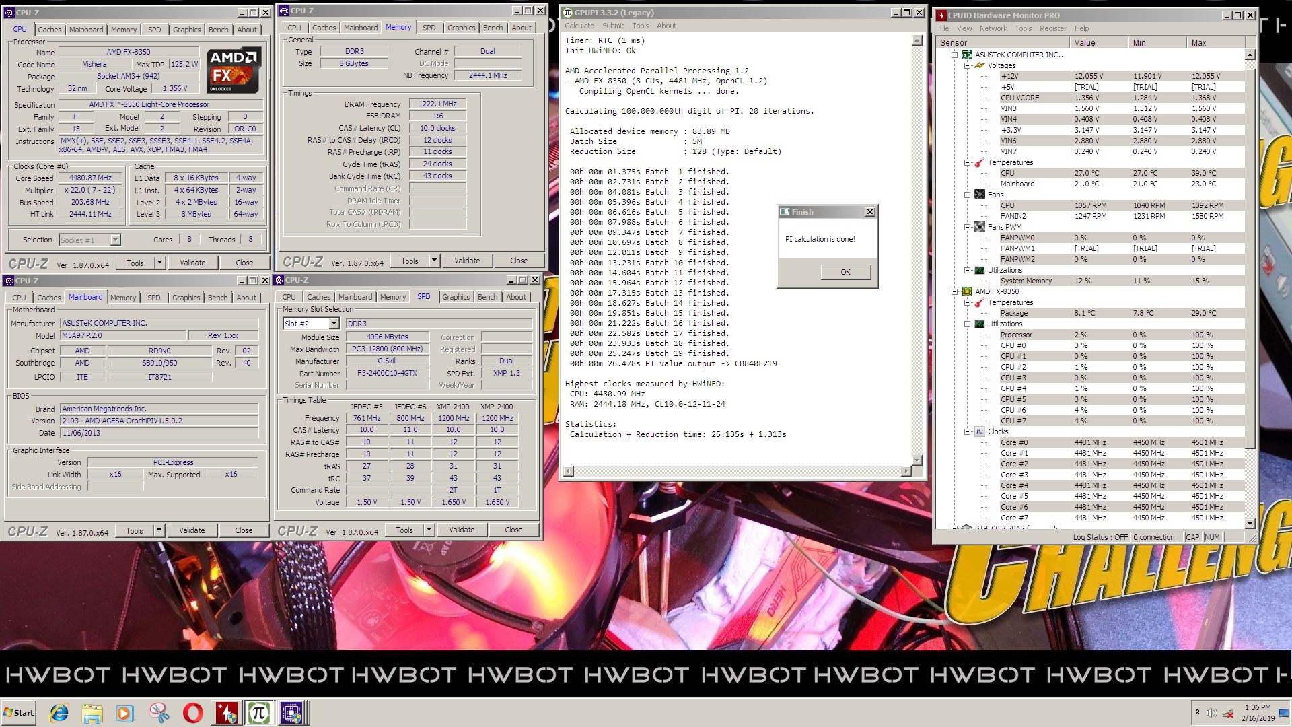1292x727 pixels.
Task: Open the Submit menu in GPUPI
Action: point(612,26)
